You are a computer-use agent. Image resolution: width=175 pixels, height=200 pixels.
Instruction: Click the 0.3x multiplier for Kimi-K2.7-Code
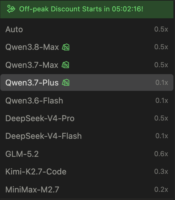coord(161,172)
